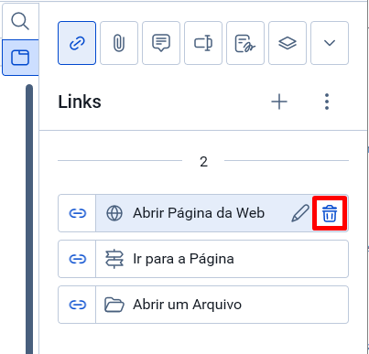Image resolution: width=369 pixels, height=354 pixels.
Task: Click chain icon beside Ir para a Página
Action: tap(78, 259)
